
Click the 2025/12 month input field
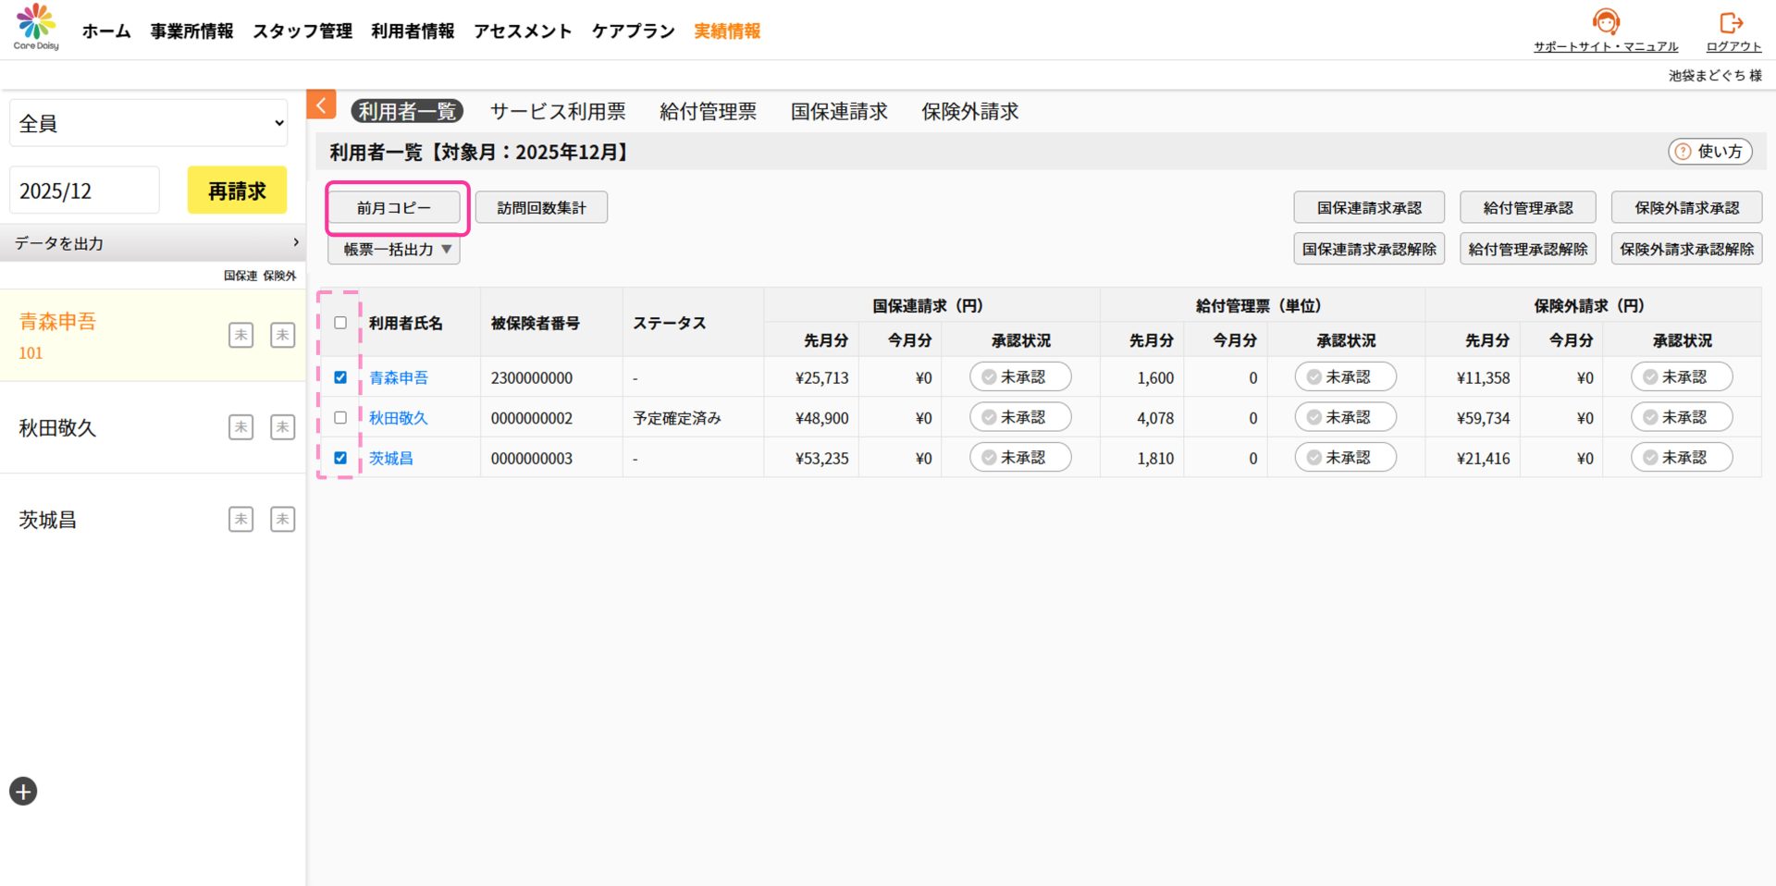click(84, 191)
